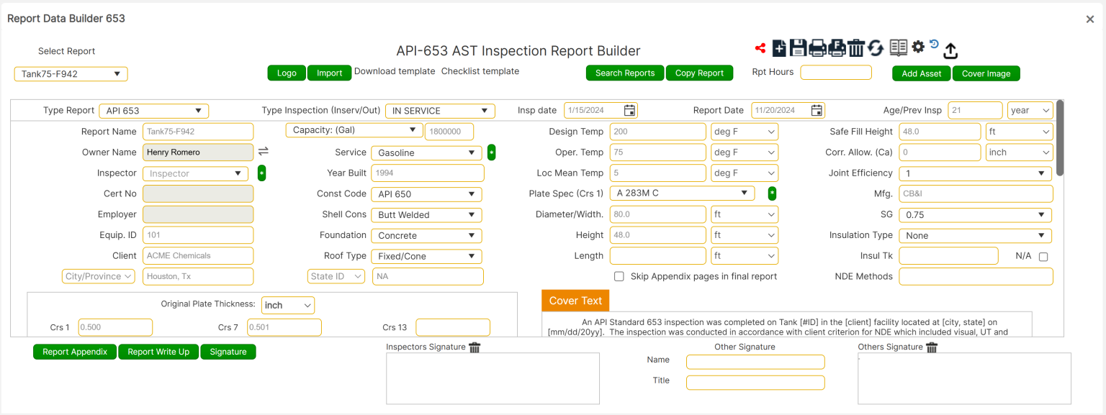Create a new report with the add-document icon
Screen dimensions: 1106x415
[779, 47]
